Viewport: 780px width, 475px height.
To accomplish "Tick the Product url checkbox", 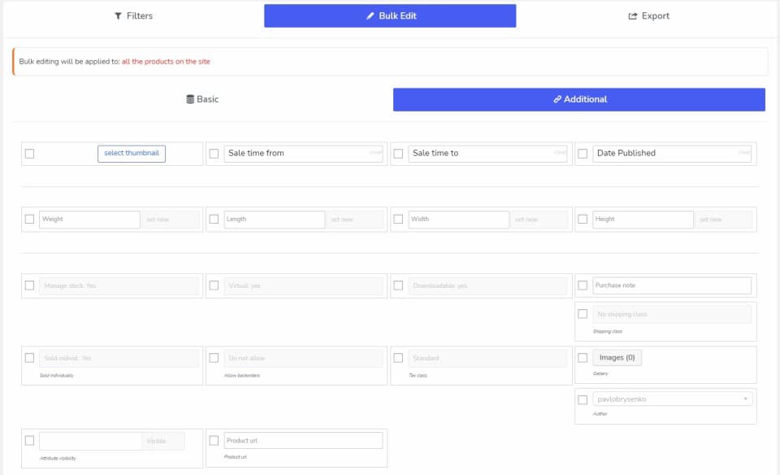I will pyautogui.click(x=214, y=441).
